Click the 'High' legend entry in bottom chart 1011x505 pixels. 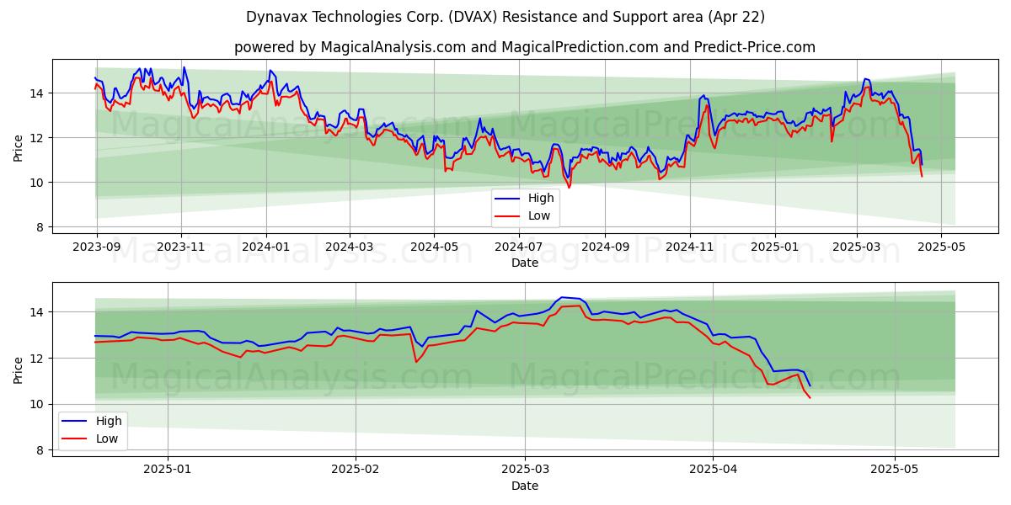(91, 421)
